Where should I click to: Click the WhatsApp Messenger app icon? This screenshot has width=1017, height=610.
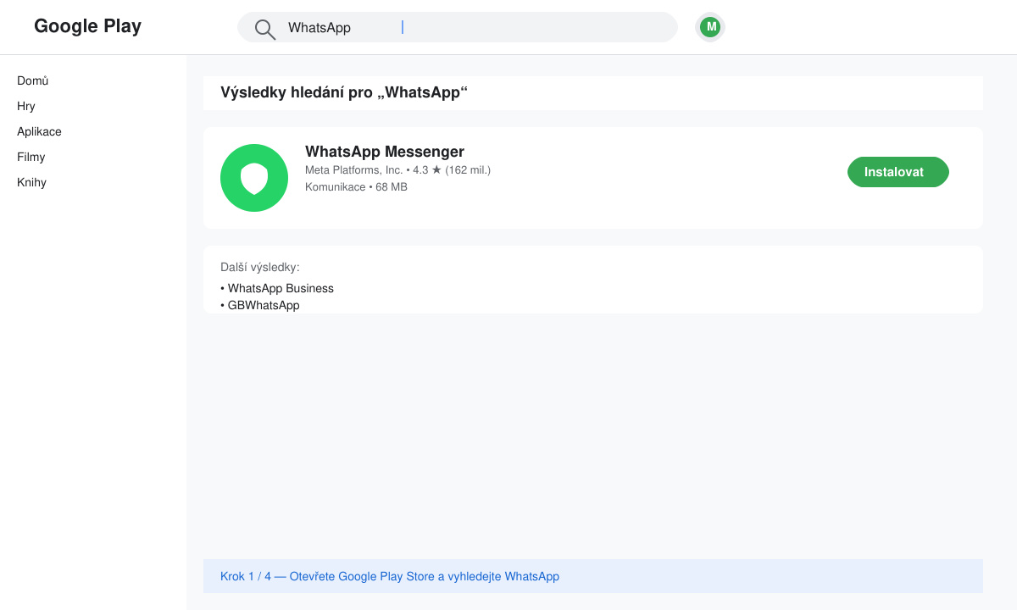pos(254,178)
